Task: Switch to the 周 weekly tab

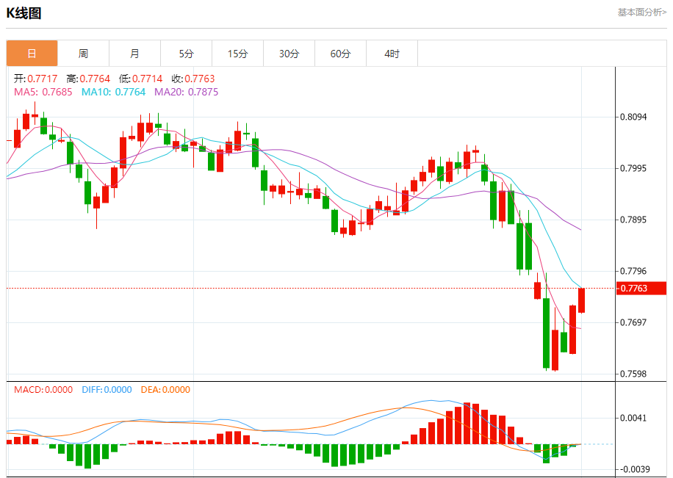Action: [83, 54]
